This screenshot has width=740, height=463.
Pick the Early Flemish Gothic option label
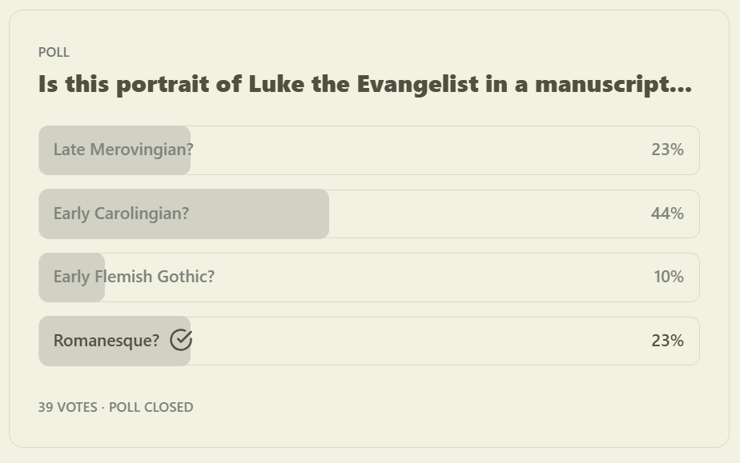pos(134,277)
